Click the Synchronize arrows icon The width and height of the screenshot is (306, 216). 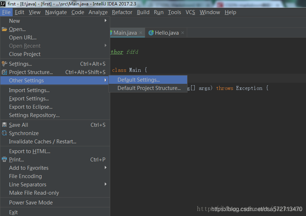(4, 133)
